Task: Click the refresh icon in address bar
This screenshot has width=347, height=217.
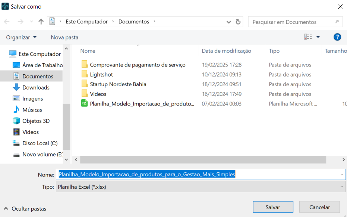Action: pos(239,22)
